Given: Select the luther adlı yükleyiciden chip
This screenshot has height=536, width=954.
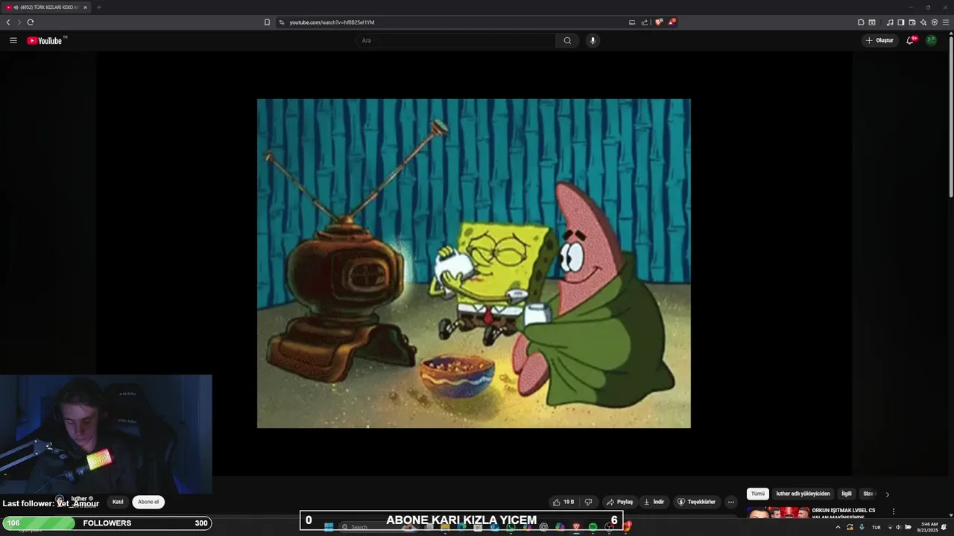Looking at the screenshot, I should click(x=803, y=494).
